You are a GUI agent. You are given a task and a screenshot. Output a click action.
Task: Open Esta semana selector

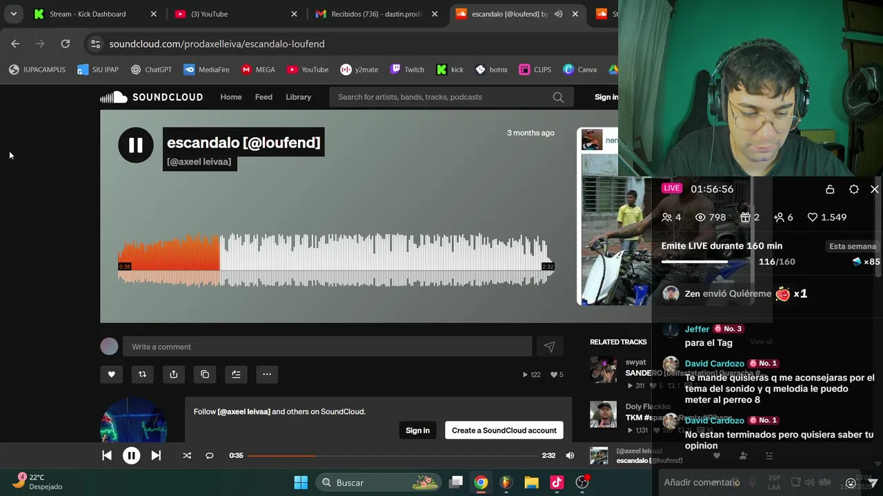pos(853,246)
